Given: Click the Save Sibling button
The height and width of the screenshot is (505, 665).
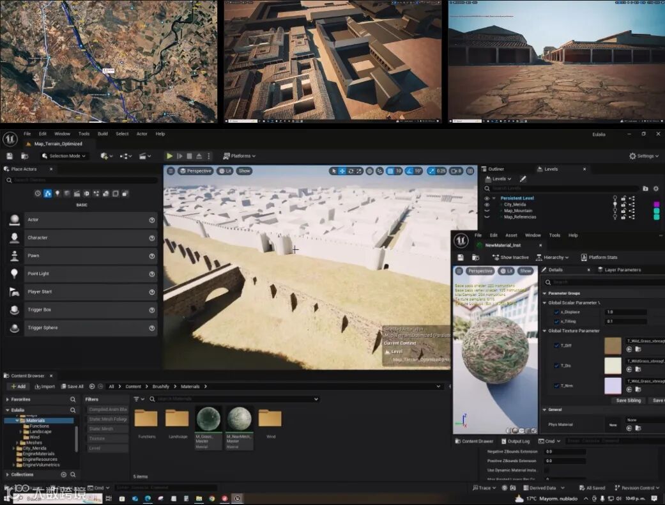Looking at the screenshot, I should point(628,400).
